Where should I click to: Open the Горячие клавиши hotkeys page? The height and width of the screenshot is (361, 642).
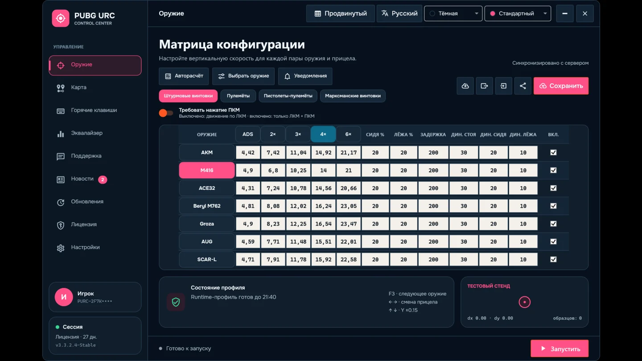[x=95, y=110]
